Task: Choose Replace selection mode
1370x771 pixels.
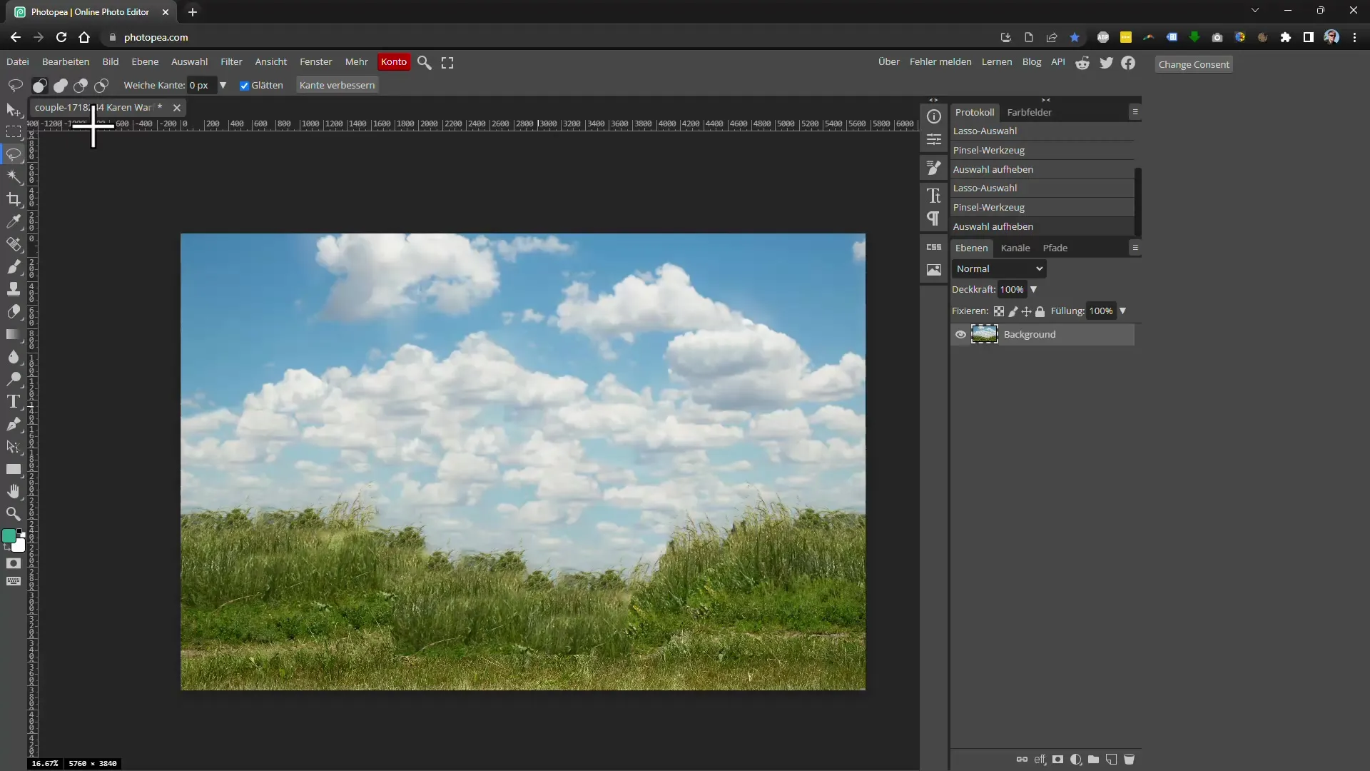Action: pyautogui.click(x=40, y=86)
